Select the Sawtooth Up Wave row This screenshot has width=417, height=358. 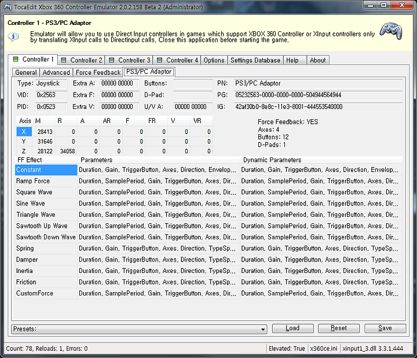209,226
